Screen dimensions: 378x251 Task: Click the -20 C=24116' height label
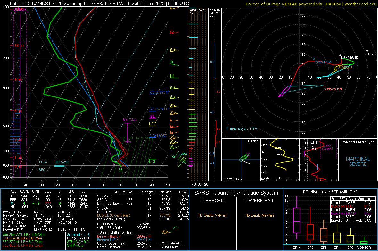tap(160, 109)
